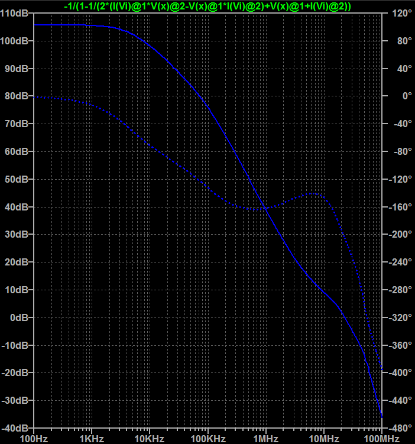Select the 50dB left axis label
Image resolution: width=415 pixels, height=444 pixels.
pos(17,179)
